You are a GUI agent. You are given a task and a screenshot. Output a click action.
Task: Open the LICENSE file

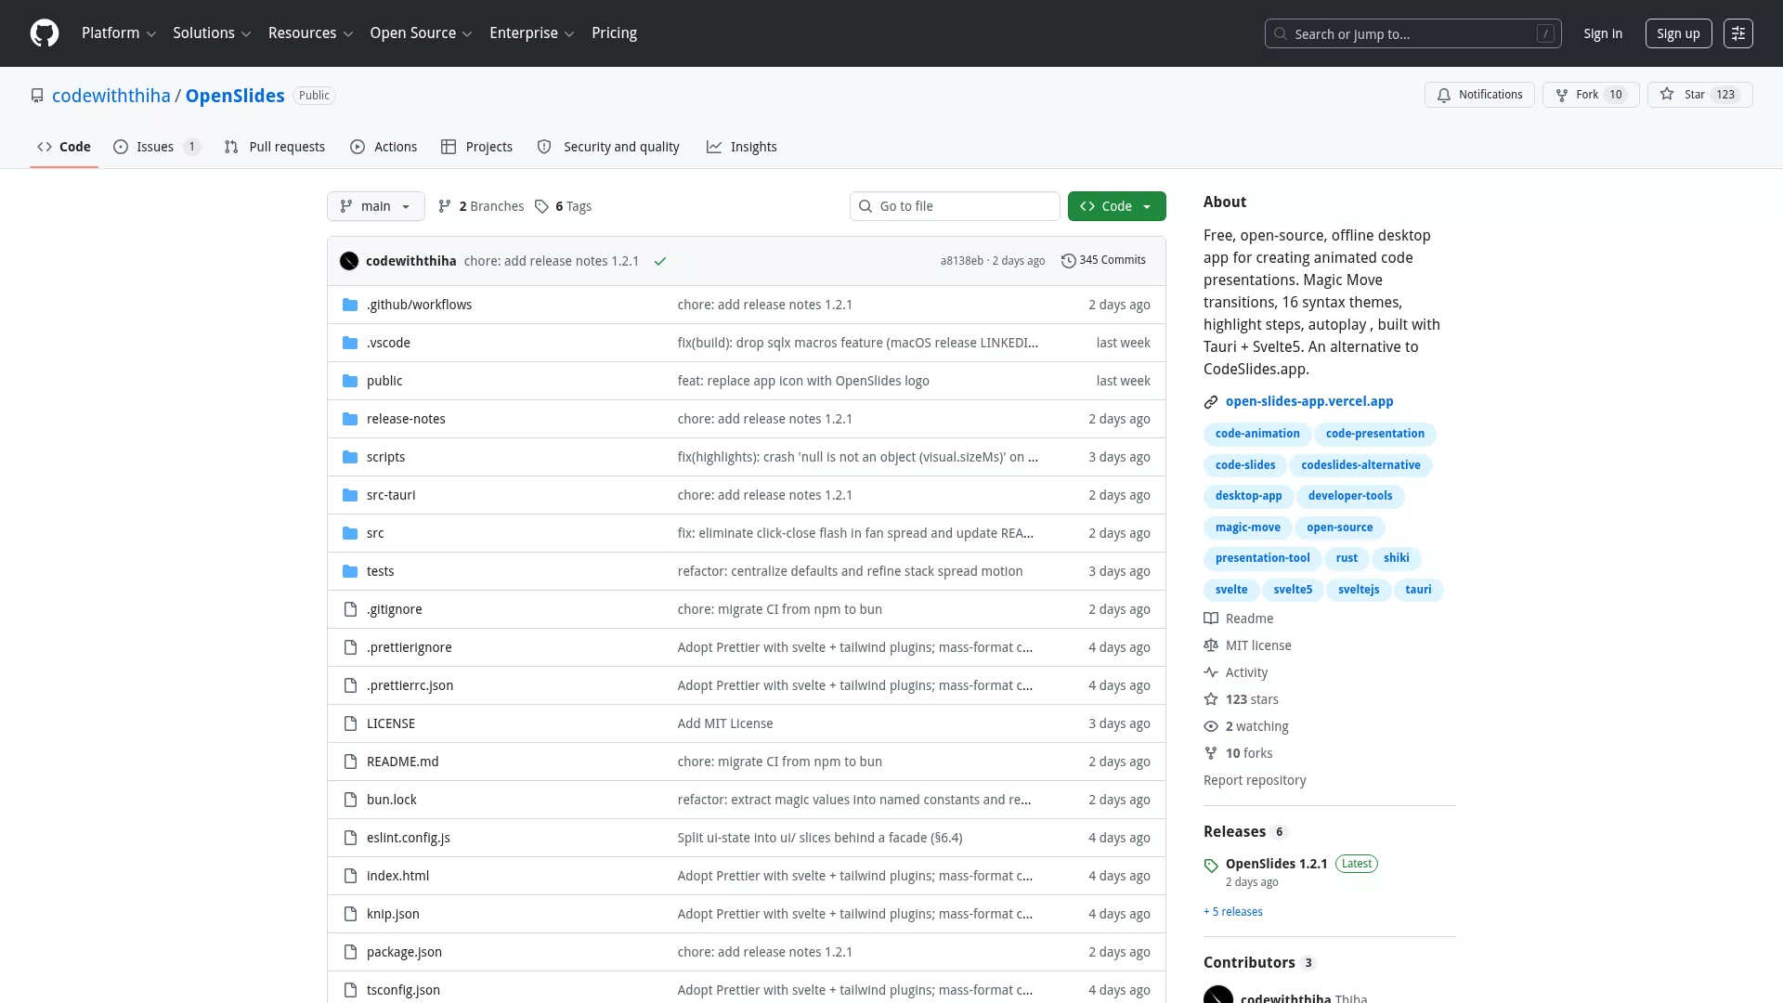391,723
